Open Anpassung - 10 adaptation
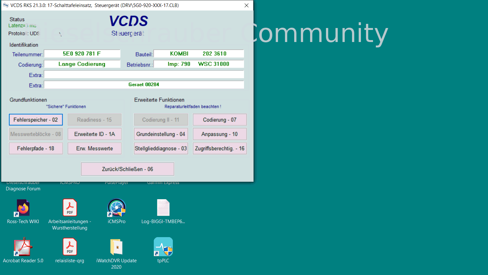Viewport: 488px width, 275px height. (x=220, y=134)
